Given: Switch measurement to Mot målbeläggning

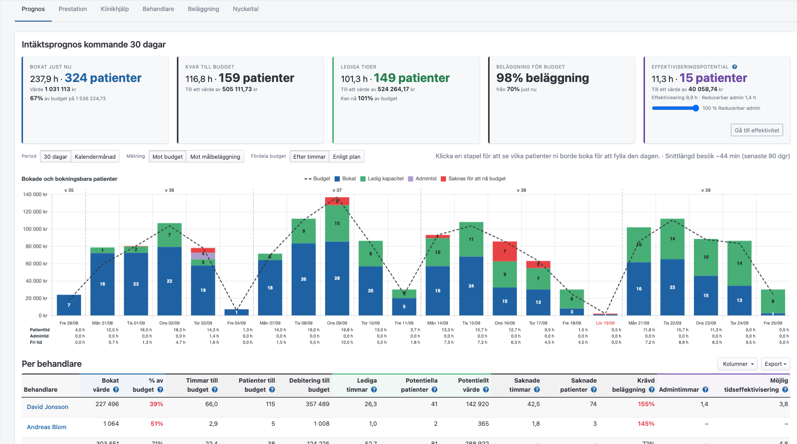Looking at the screenshot, I should tap(215, 157).
